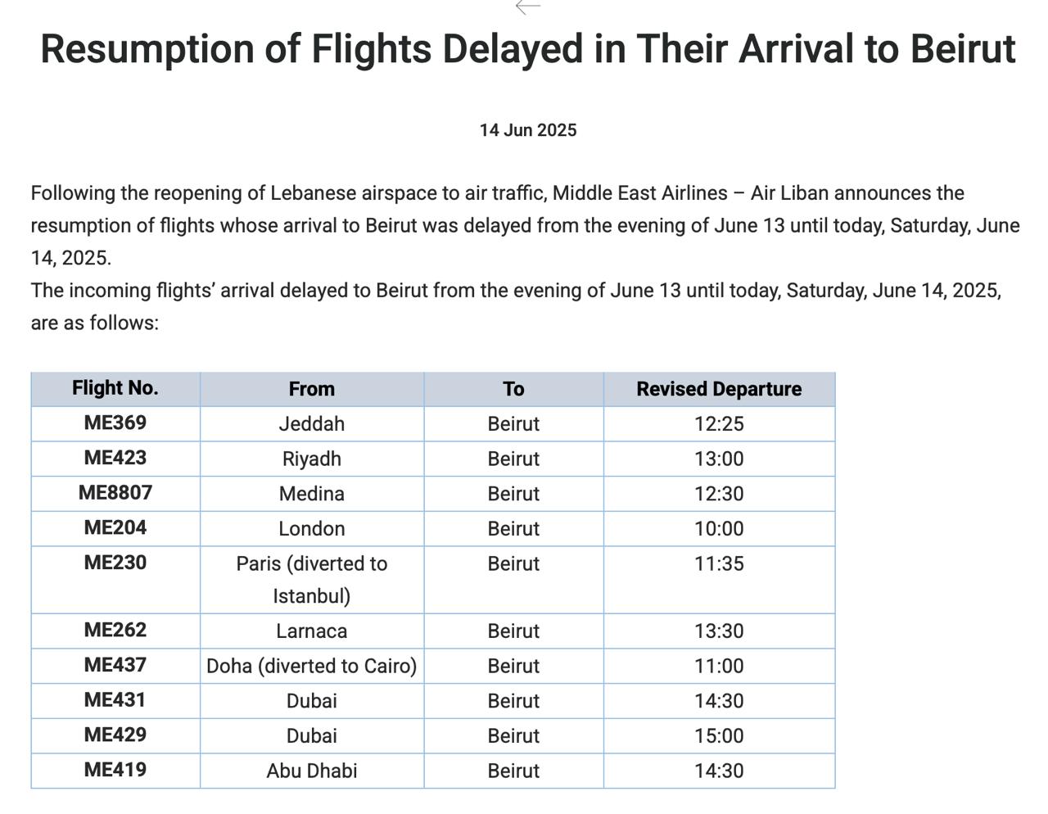This screenshot has width=1048, height=814.
Task: Click the back arrow icon at top
Action: pyautogui.click(x=528, y=7)
